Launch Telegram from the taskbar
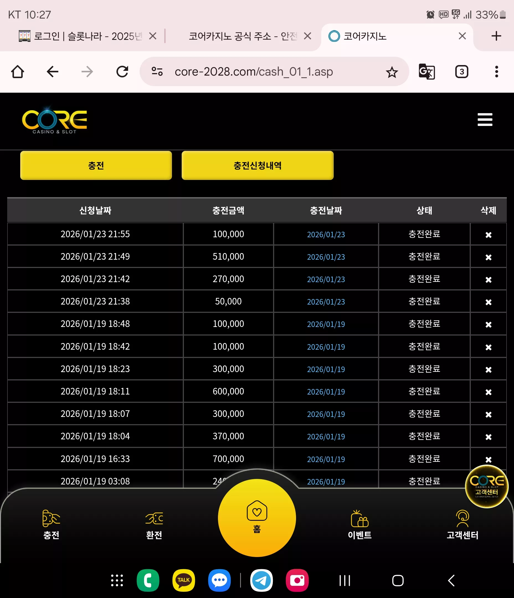The height and width of the screenshot is (598, 514). point(261,580)
